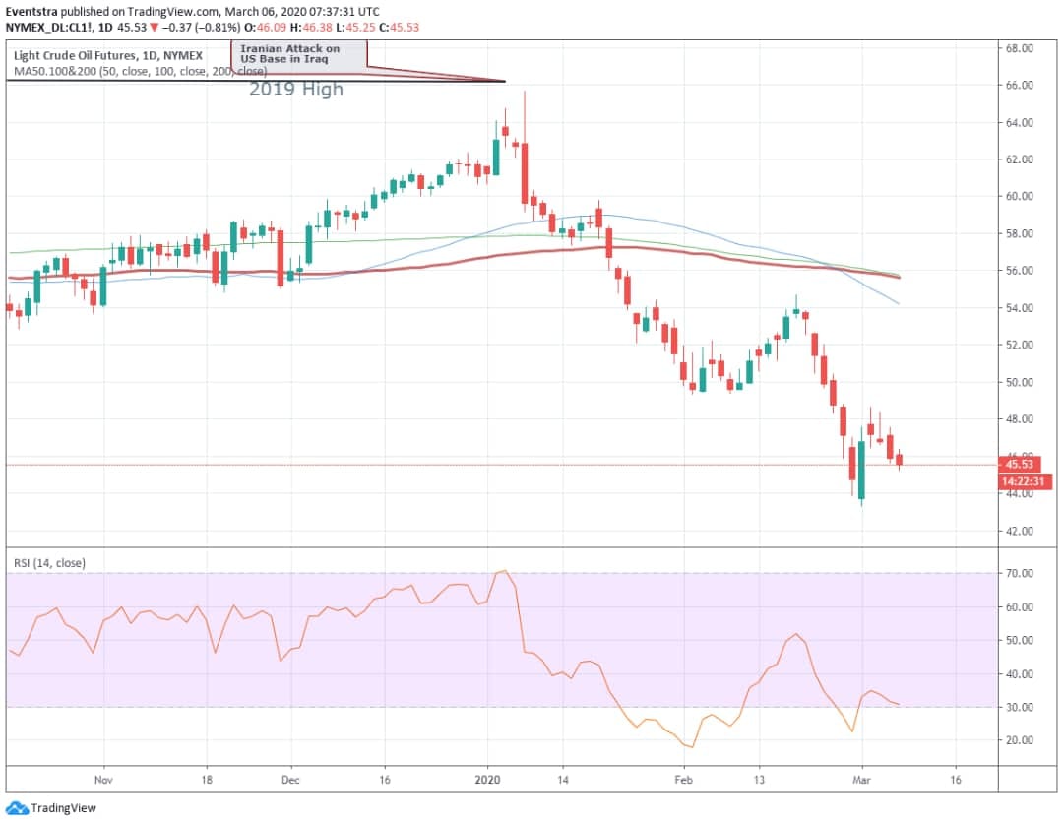The width and height of the screenshot is (1063, 825).
Task: Select the Mar date axis label
Action: click(861, 780)
